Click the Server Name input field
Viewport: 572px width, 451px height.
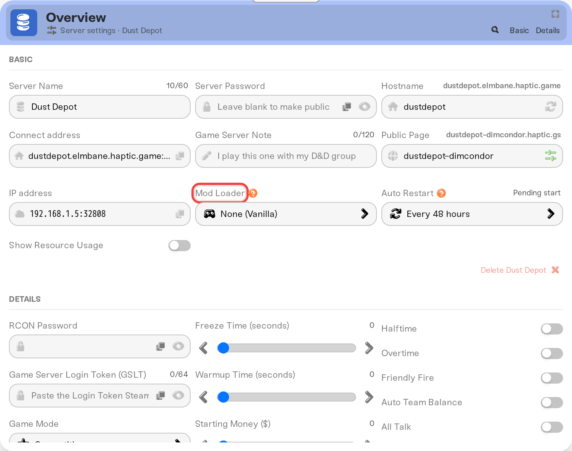tap(100, 107)
